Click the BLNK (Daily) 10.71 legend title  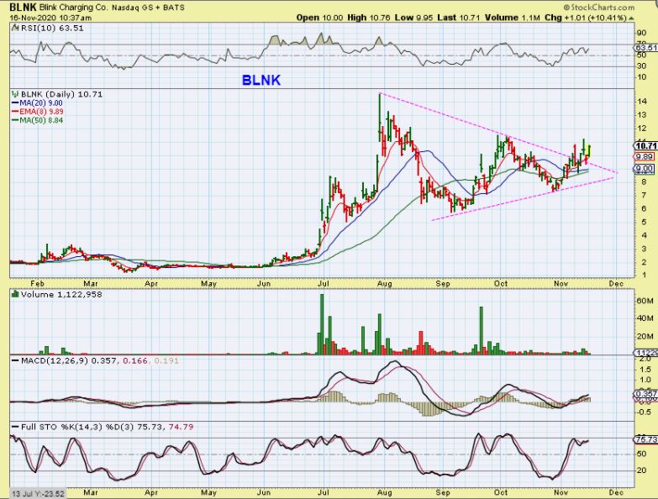coord(61,94)
